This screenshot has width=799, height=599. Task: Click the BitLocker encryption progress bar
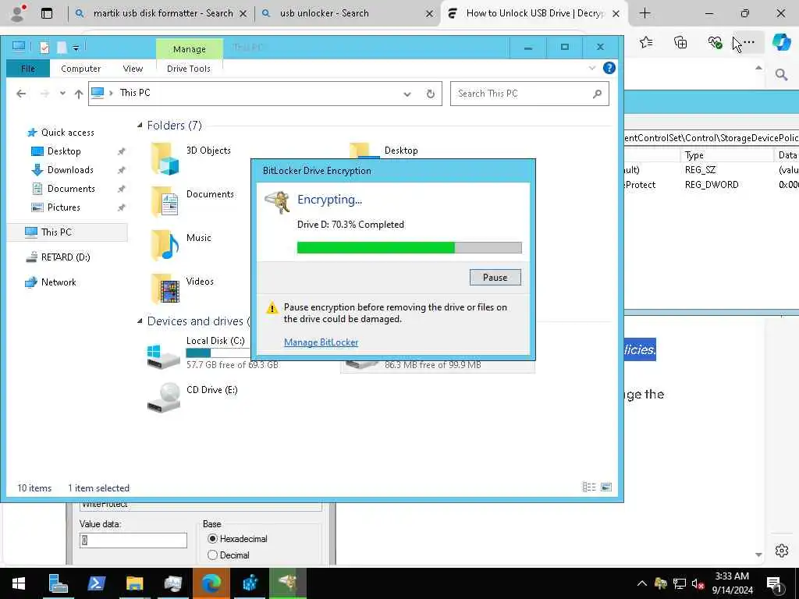point(409,247)
